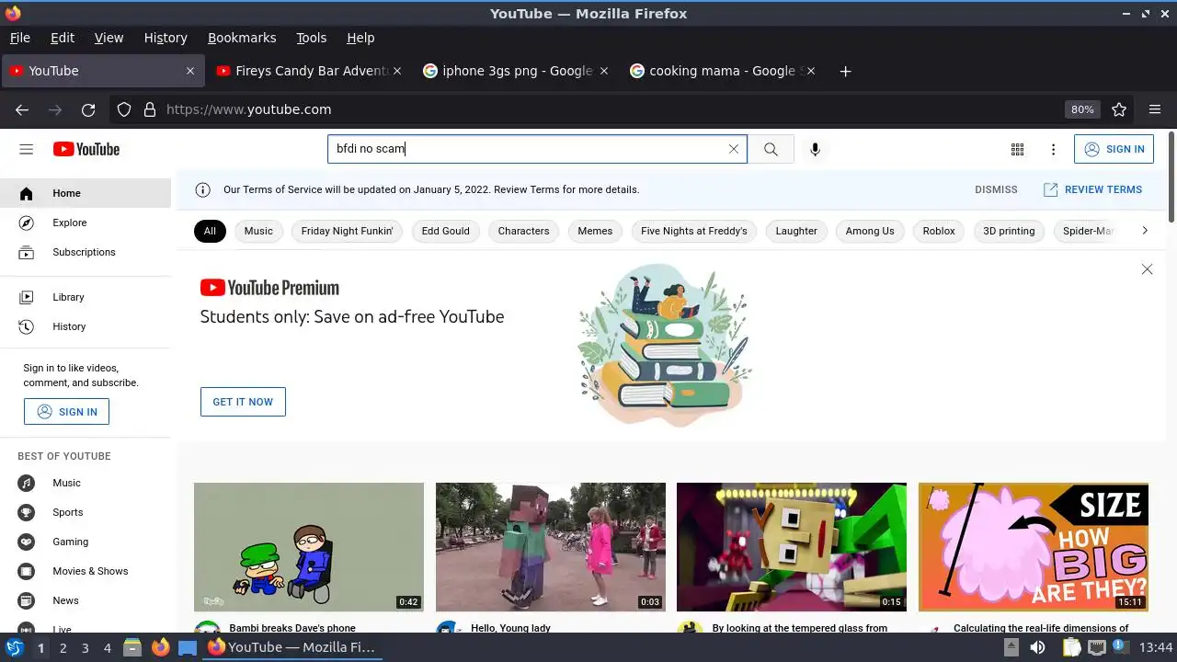Click the sidebar SIGN IN button
This screenshot has height=662, width=1177.
(66, 412)
